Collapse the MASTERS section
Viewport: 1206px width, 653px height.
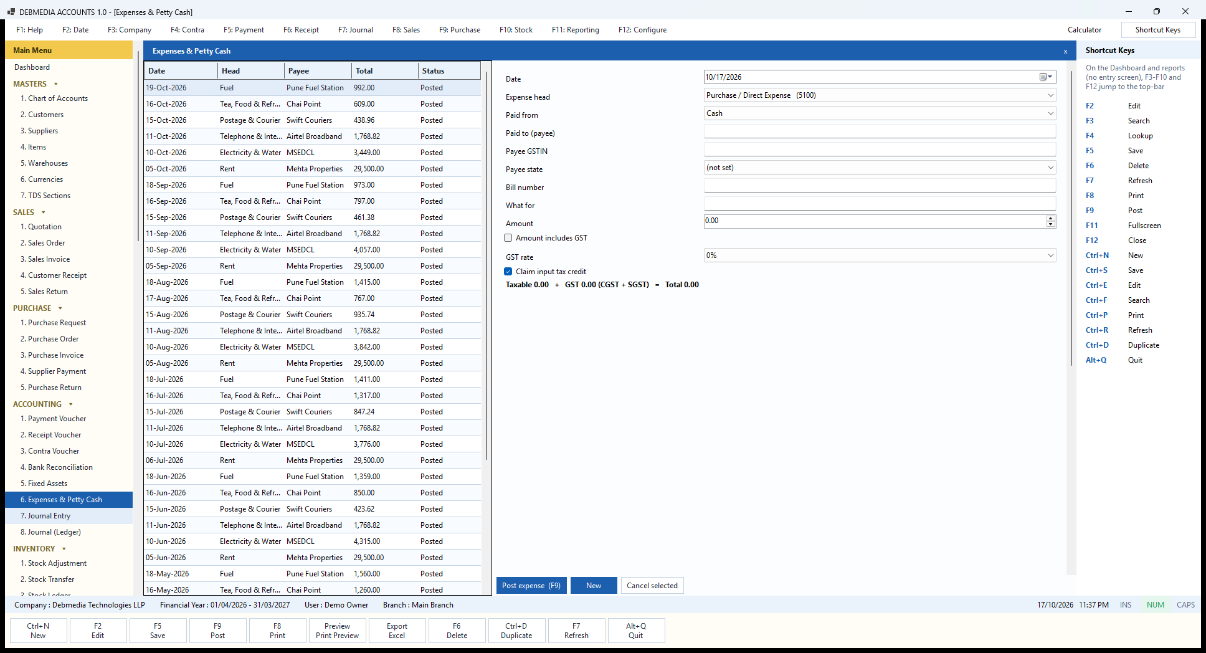click(56, 84)
